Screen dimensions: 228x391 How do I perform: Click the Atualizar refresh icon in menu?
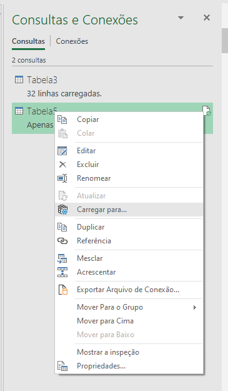click(x=62, y=196)
